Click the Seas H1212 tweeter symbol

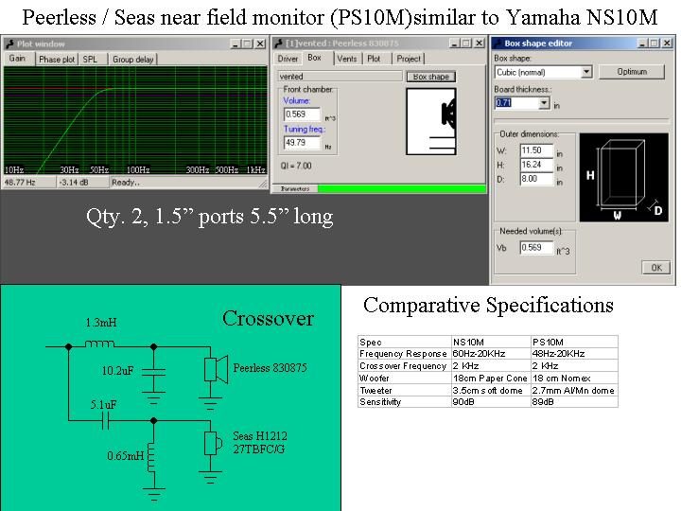tap(213, 443)
